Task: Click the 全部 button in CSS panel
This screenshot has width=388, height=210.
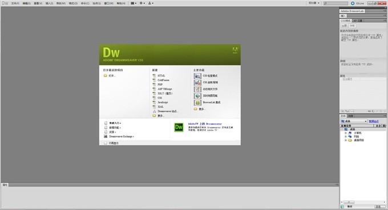Action: (345, 26)
